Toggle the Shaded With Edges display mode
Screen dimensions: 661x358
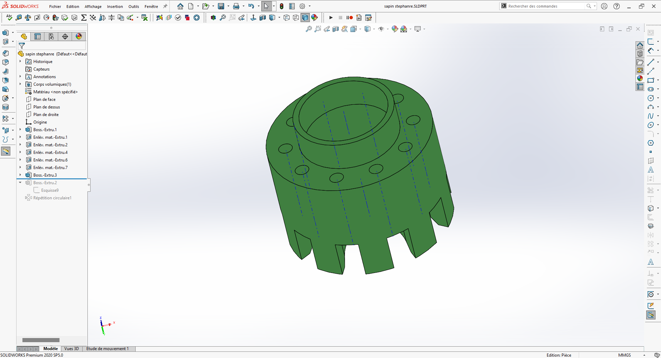305,18
